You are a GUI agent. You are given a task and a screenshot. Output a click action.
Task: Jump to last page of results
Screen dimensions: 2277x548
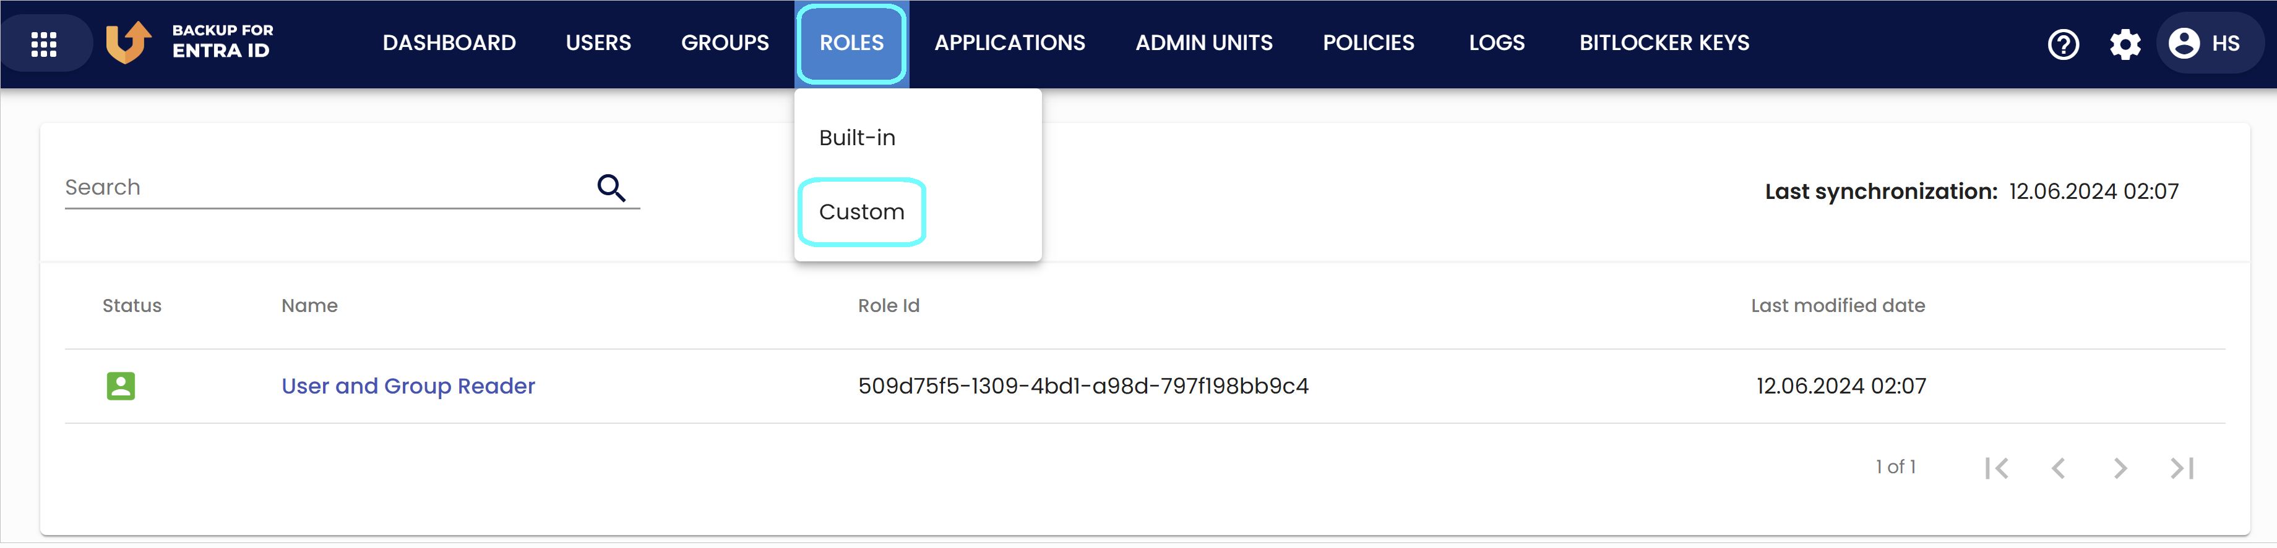point(2182,468)
